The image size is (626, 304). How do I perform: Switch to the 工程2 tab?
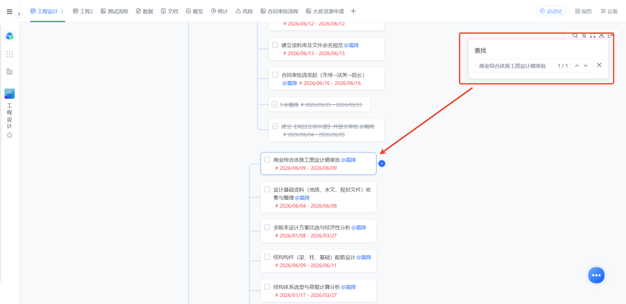coord(83,11)
